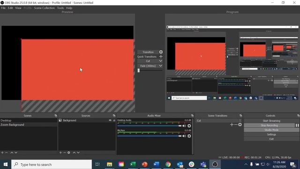Viewport: 300px width, 169px height.
Task: Open Transition settings gear in studio panel
Action: coord(161,52)
